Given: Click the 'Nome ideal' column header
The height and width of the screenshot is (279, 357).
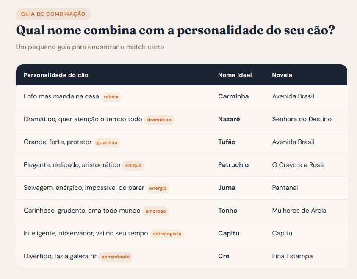Looking at the screenshot, I should pyautogui.click(x=235, y=75).
